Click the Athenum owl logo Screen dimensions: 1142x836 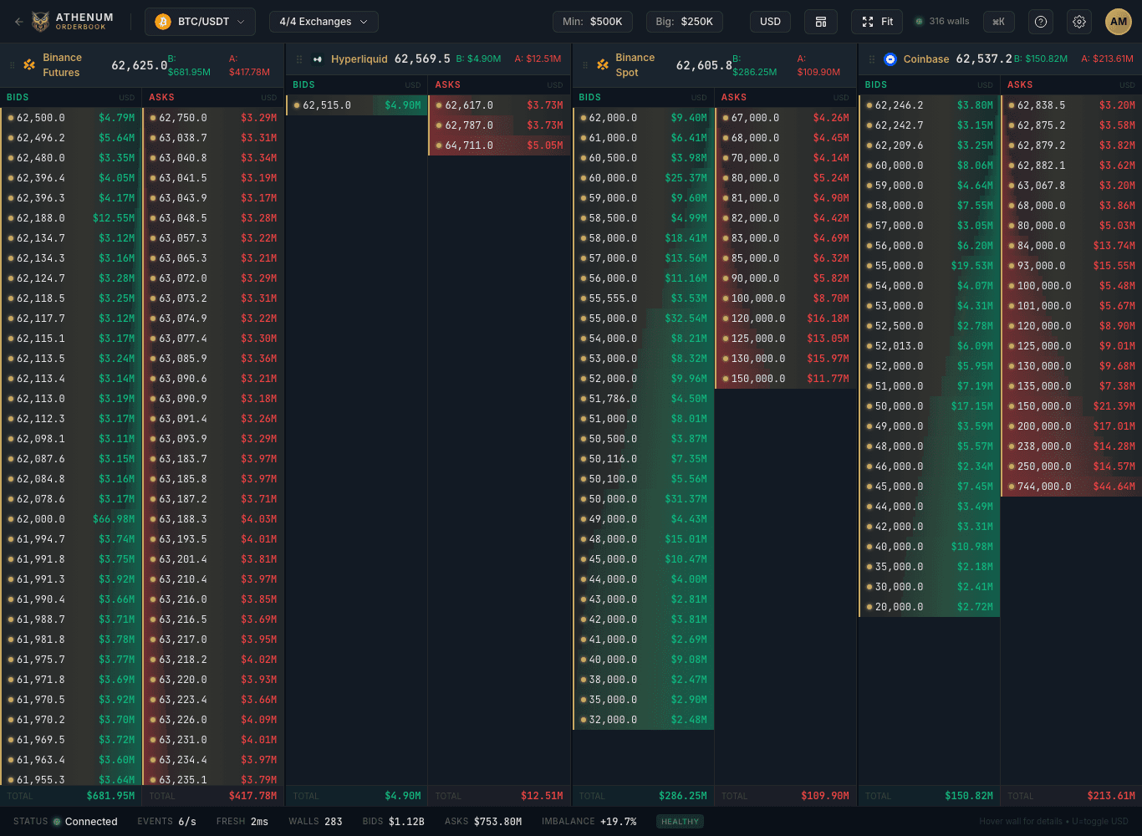click(40, 22)
